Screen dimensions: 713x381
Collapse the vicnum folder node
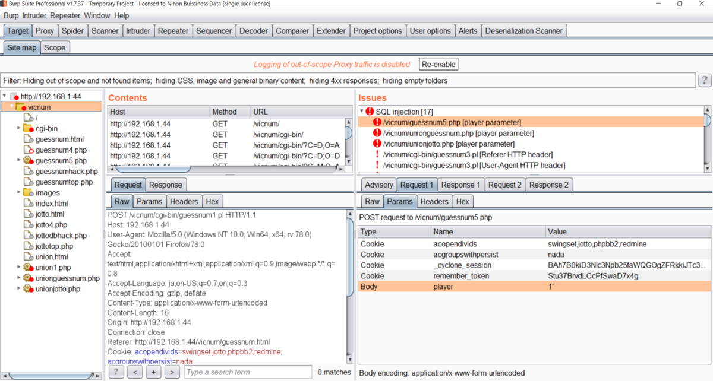11,107
